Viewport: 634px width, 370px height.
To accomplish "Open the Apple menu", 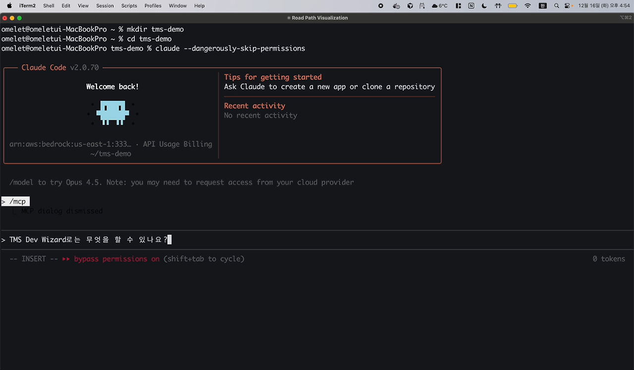I will [9, 5].
